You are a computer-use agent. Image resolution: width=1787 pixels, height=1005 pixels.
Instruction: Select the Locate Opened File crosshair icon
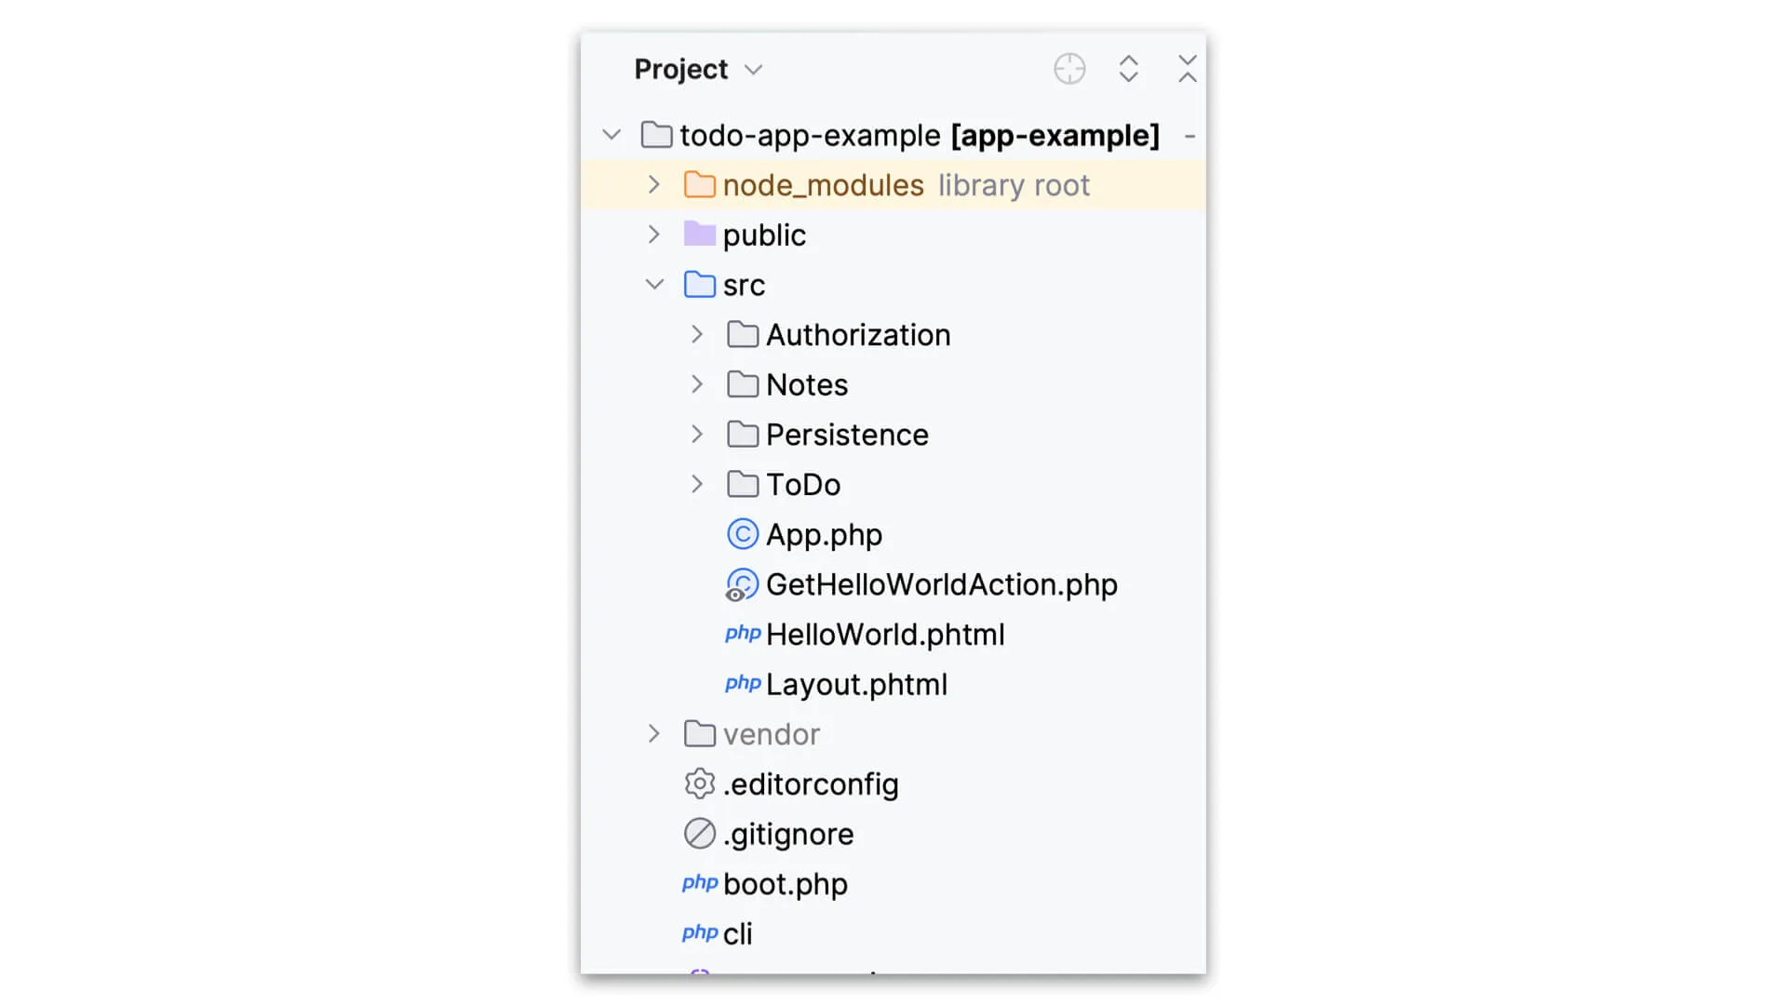coord(1068,68)
